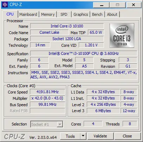Click the Instructions list box
The image size is (143, 142).
84,75
